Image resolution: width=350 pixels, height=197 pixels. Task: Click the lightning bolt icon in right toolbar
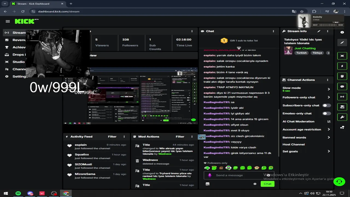342,66
